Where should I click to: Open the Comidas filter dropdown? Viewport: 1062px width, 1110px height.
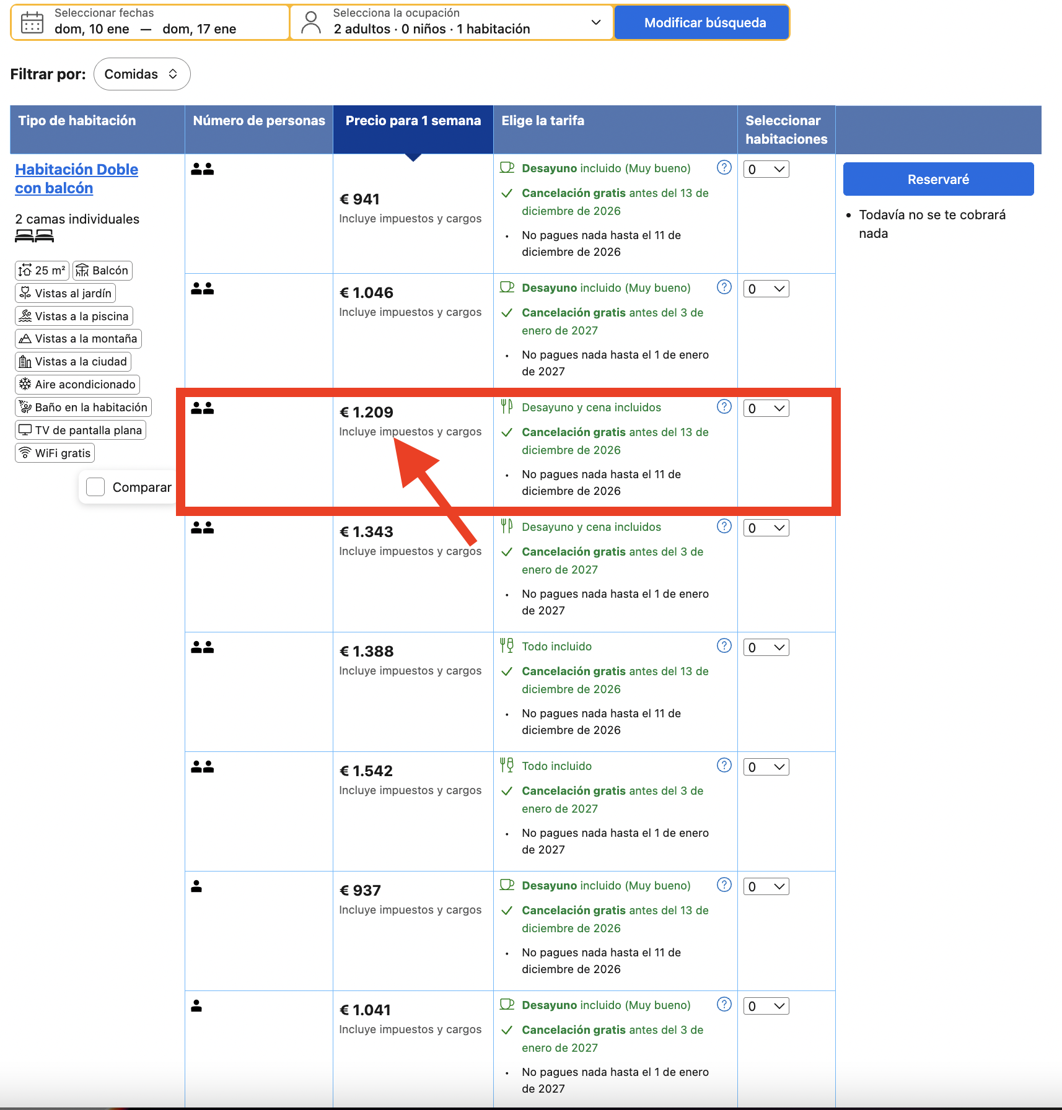tap(142, 74)
